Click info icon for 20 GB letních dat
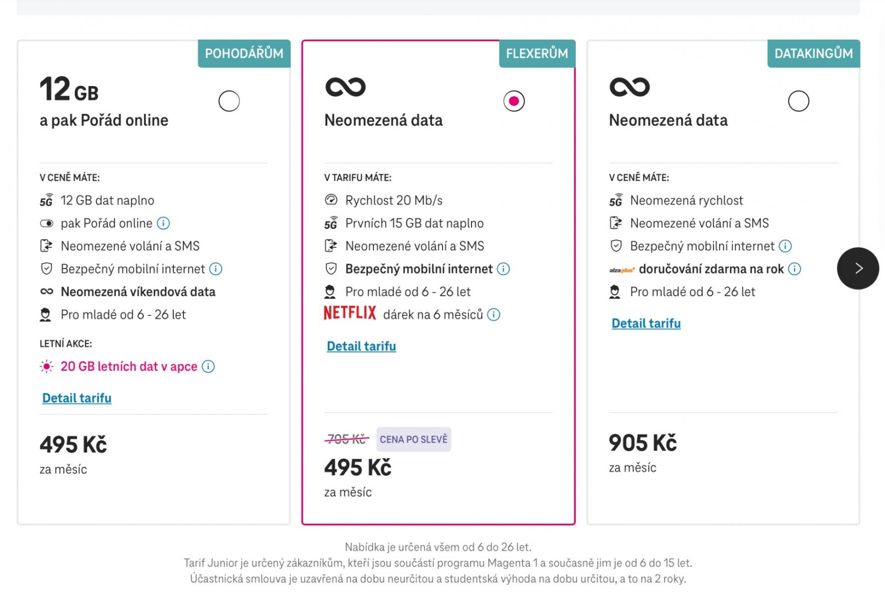 pyautogui.click(x=208, y=367)
